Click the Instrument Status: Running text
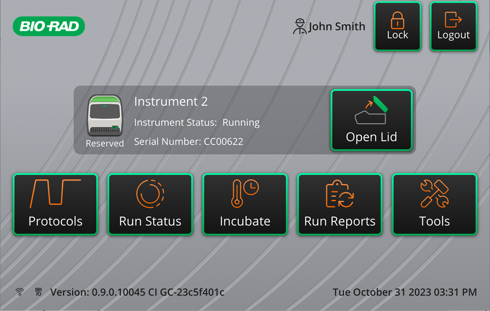 (197, 122)
